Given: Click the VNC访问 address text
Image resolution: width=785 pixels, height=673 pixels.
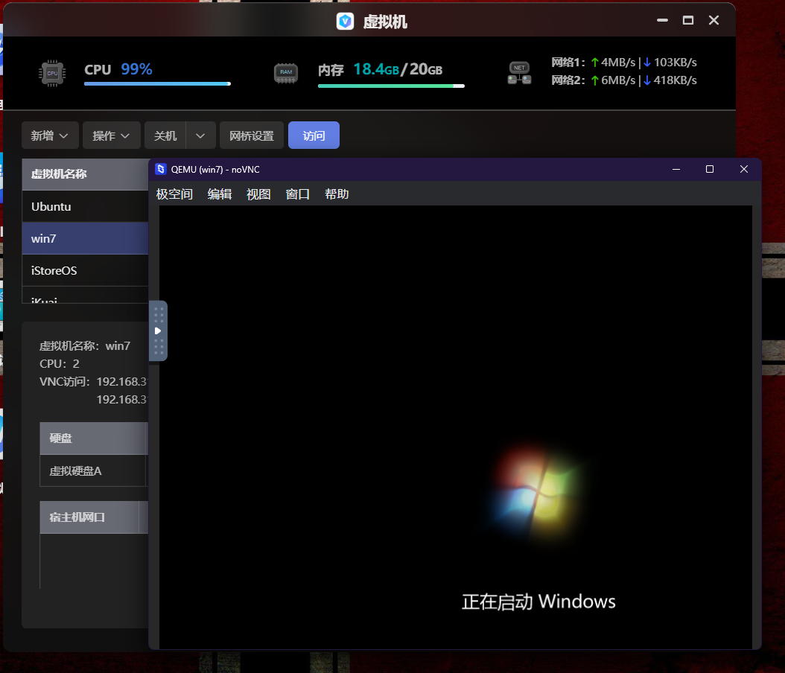Looking at the screenshot, I should pos(93,382).
